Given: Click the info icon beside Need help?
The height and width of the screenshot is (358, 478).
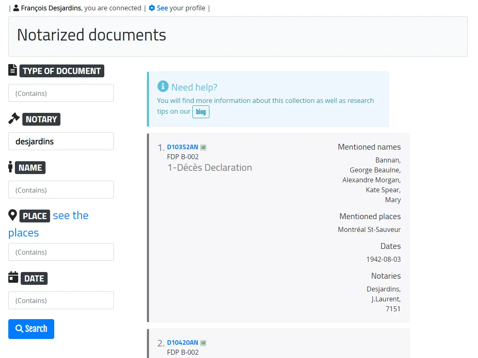Looking at the screenshot, I should click(x=163, y=86).
